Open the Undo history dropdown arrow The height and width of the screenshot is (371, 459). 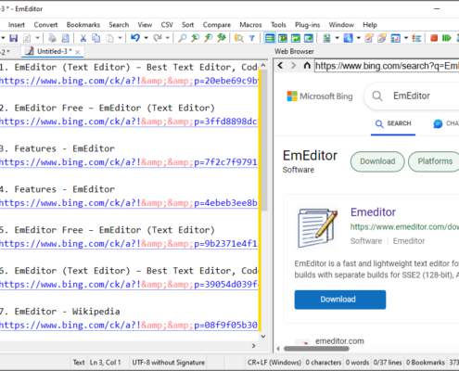[x=146, y=38]
